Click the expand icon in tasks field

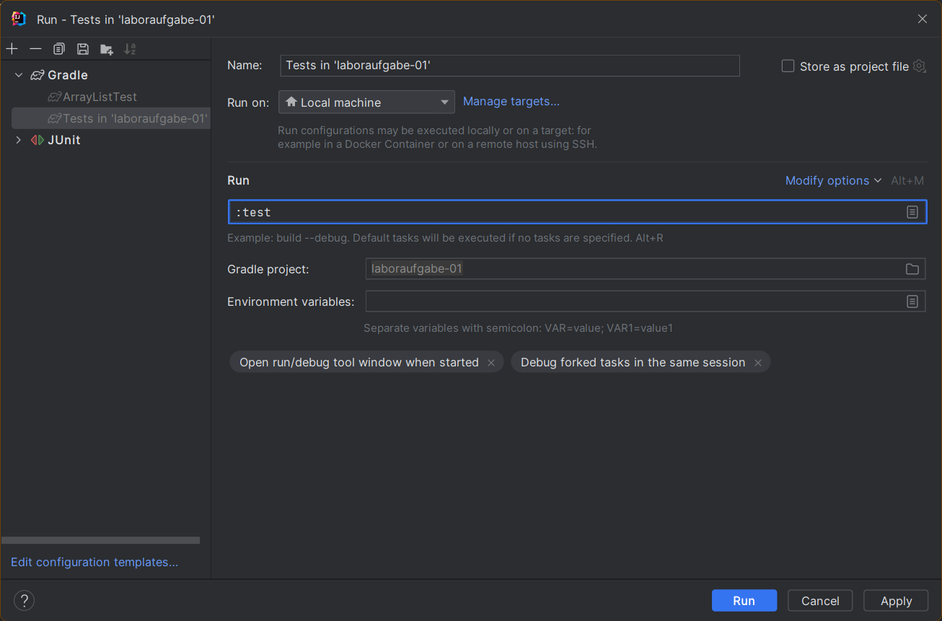pos(912,212)
